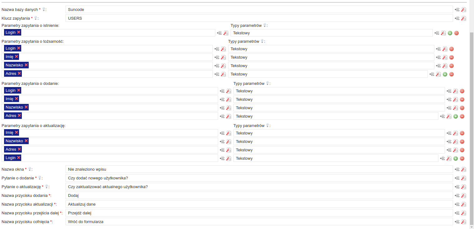Focus the Nazwa okna field
The height and width of the screenshot is (229, 474).
click(x=259, y=169)
